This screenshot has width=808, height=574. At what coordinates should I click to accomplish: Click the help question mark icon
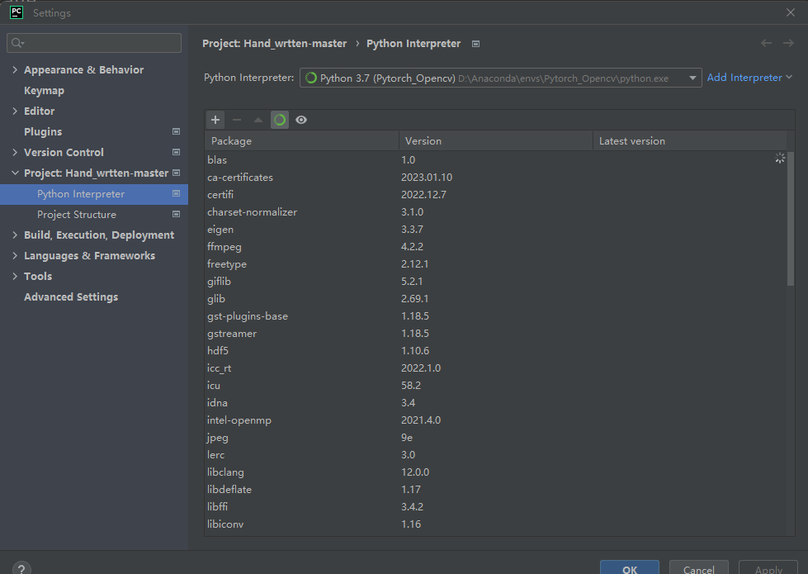click(21, 569)
